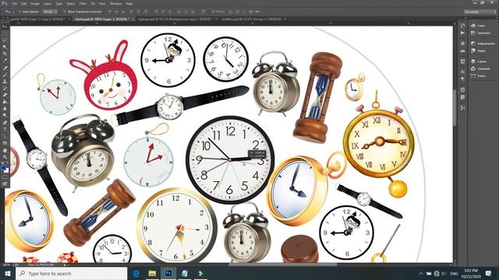Select the Eyedropper tool
Image resolution: width=499 pixels, height=280 pixels.
point(5,60)
